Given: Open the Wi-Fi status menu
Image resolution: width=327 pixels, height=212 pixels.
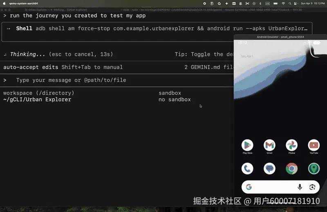Looking at the screenshot, I should [283, 3].
